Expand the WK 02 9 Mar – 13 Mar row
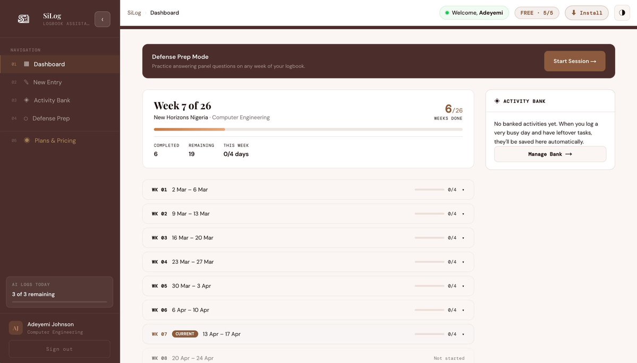 (308, 214)
